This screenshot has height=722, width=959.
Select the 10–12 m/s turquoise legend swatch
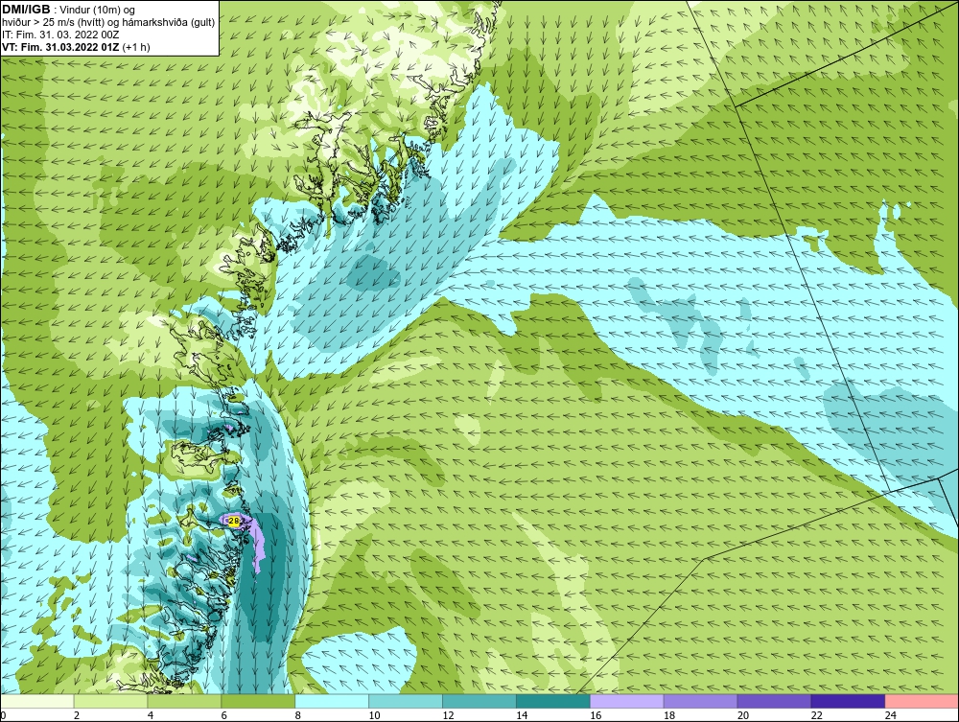coord(406,701)
